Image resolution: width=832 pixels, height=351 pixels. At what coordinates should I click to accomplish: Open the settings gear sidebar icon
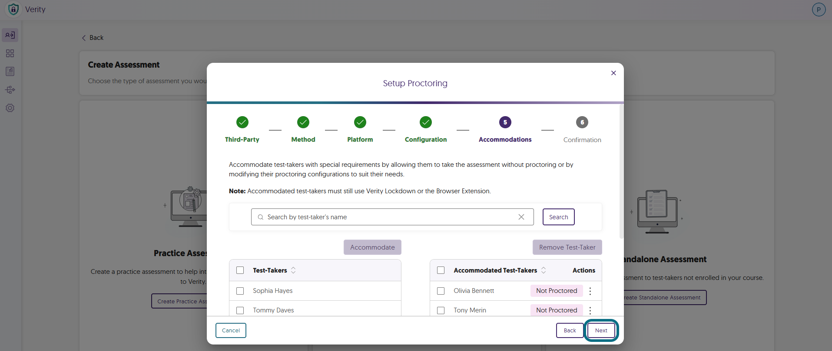pos(10,108)
